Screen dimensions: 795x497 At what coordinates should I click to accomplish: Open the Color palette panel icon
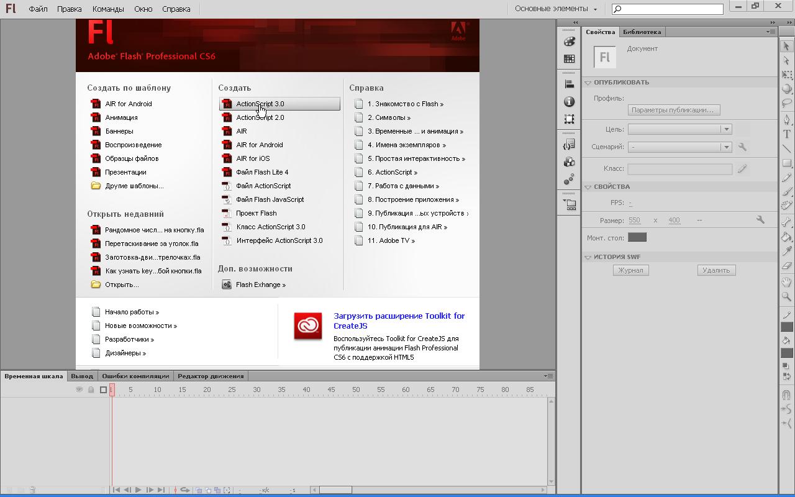click(569, 42)
